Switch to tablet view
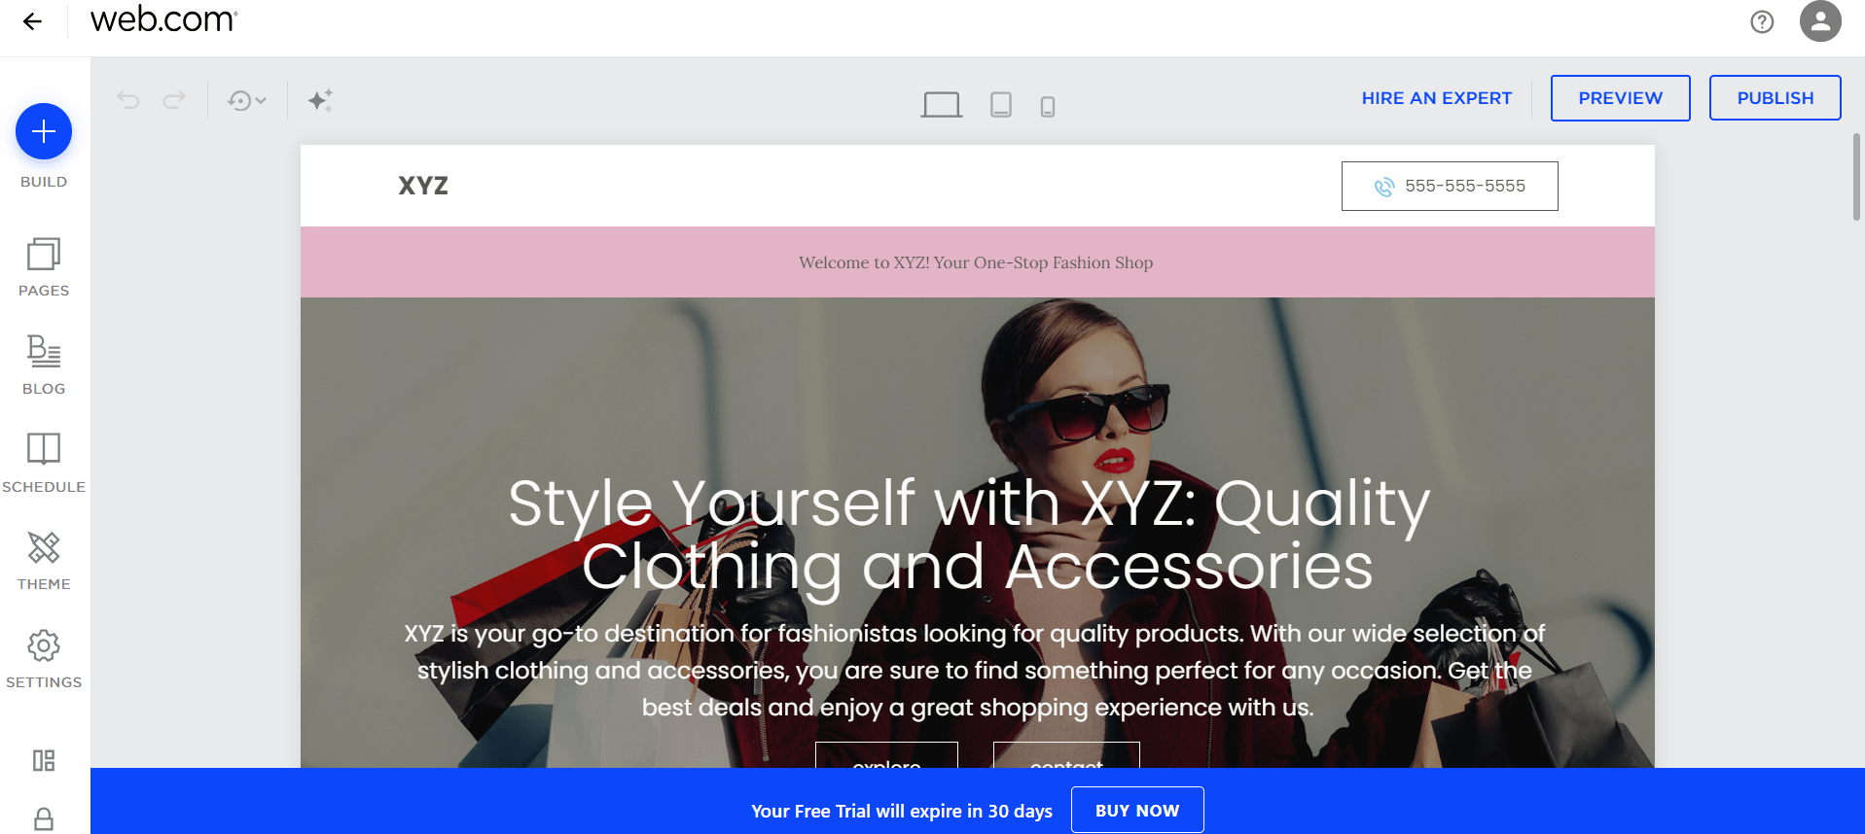1865x834 pixels. click(x=1000, y=104)
